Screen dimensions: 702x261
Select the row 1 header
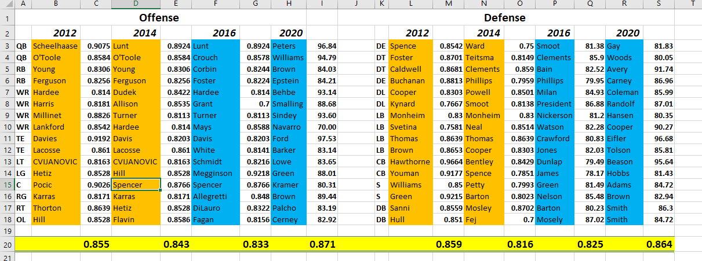tap(7, 18)
